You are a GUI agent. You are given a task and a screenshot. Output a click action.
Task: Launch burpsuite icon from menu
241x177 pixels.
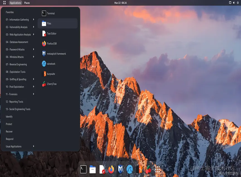(x=45, y=74)
